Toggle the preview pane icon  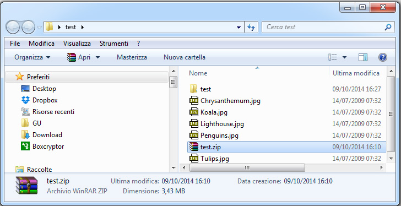[362, 57]
